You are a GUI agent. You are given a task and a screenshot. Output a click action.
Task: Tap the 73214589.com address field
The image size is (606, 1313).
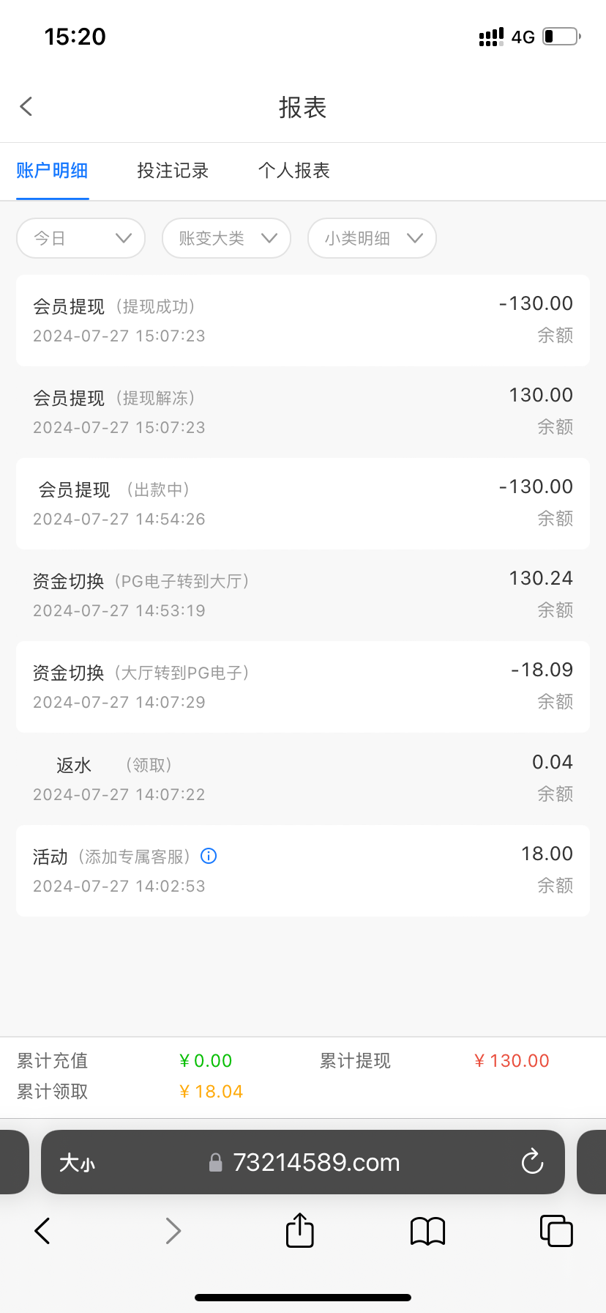click(315, 1163)
